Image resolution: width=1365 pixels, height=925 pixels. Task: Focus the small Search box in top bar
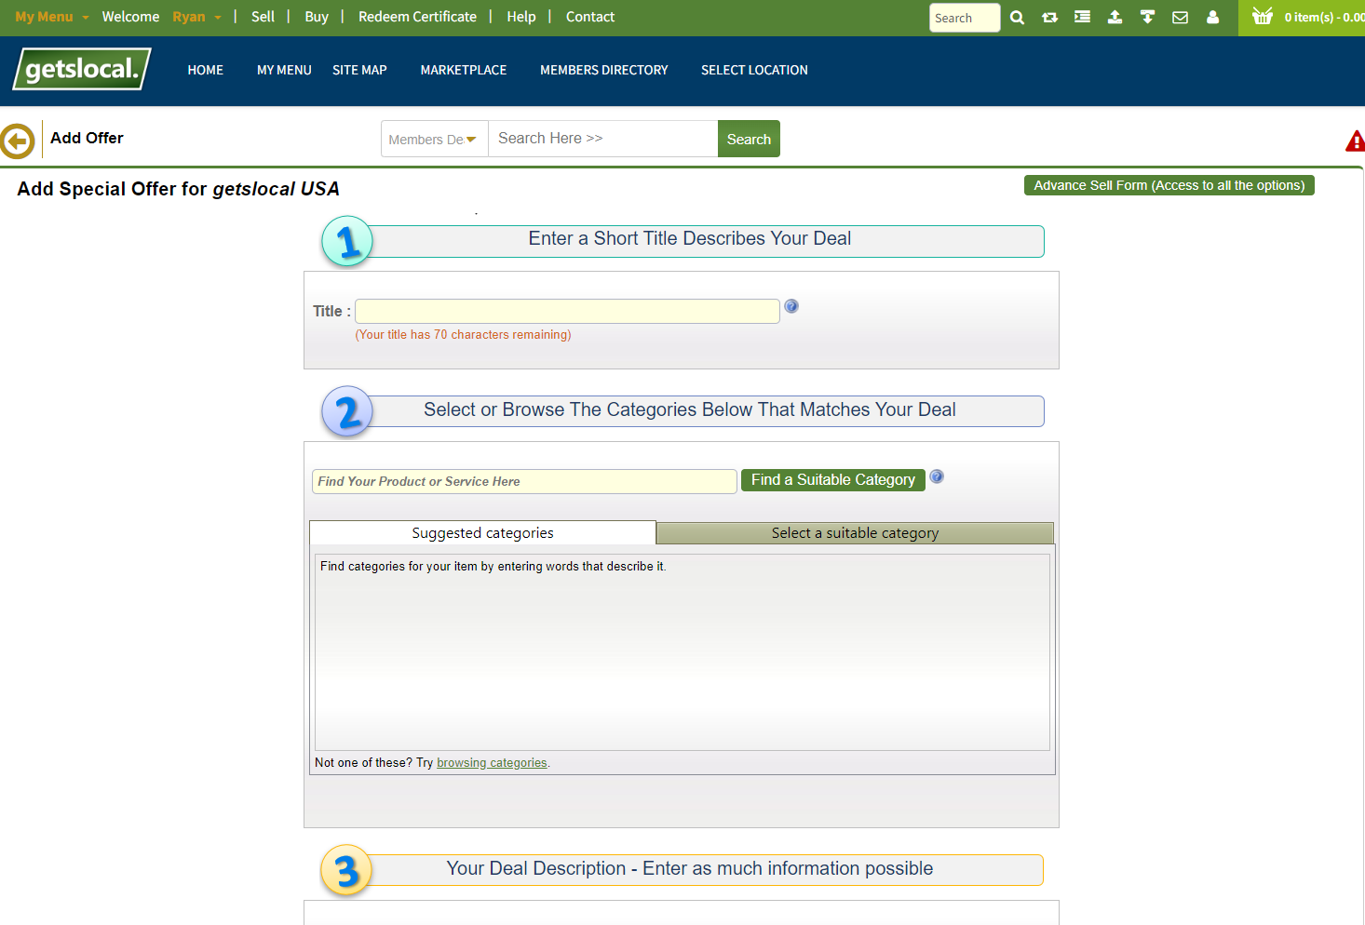[965, 18]
